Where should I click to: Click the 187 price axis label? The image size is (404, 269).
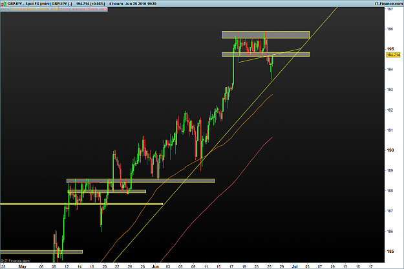pyautogui.click(x=390, y=211)
